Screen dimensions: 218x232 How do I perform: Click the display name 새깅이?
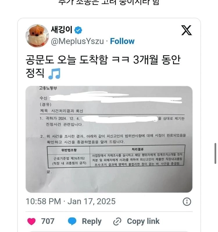coord(62,30)
